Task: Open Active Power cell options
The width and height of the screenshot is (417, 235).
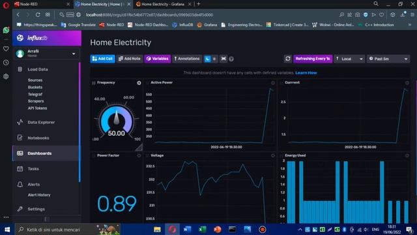Action: pyautogui.click(x=273, y=83)
